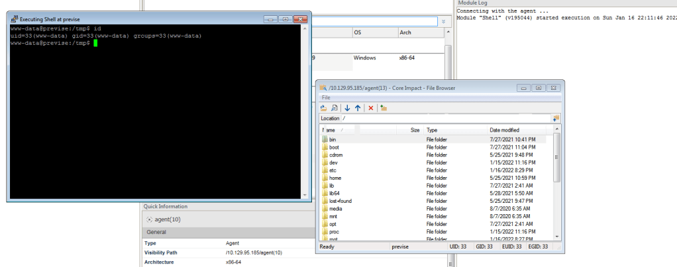Click the General section header
The height and width of the screenshot is (267, 677).
(157, 233)
